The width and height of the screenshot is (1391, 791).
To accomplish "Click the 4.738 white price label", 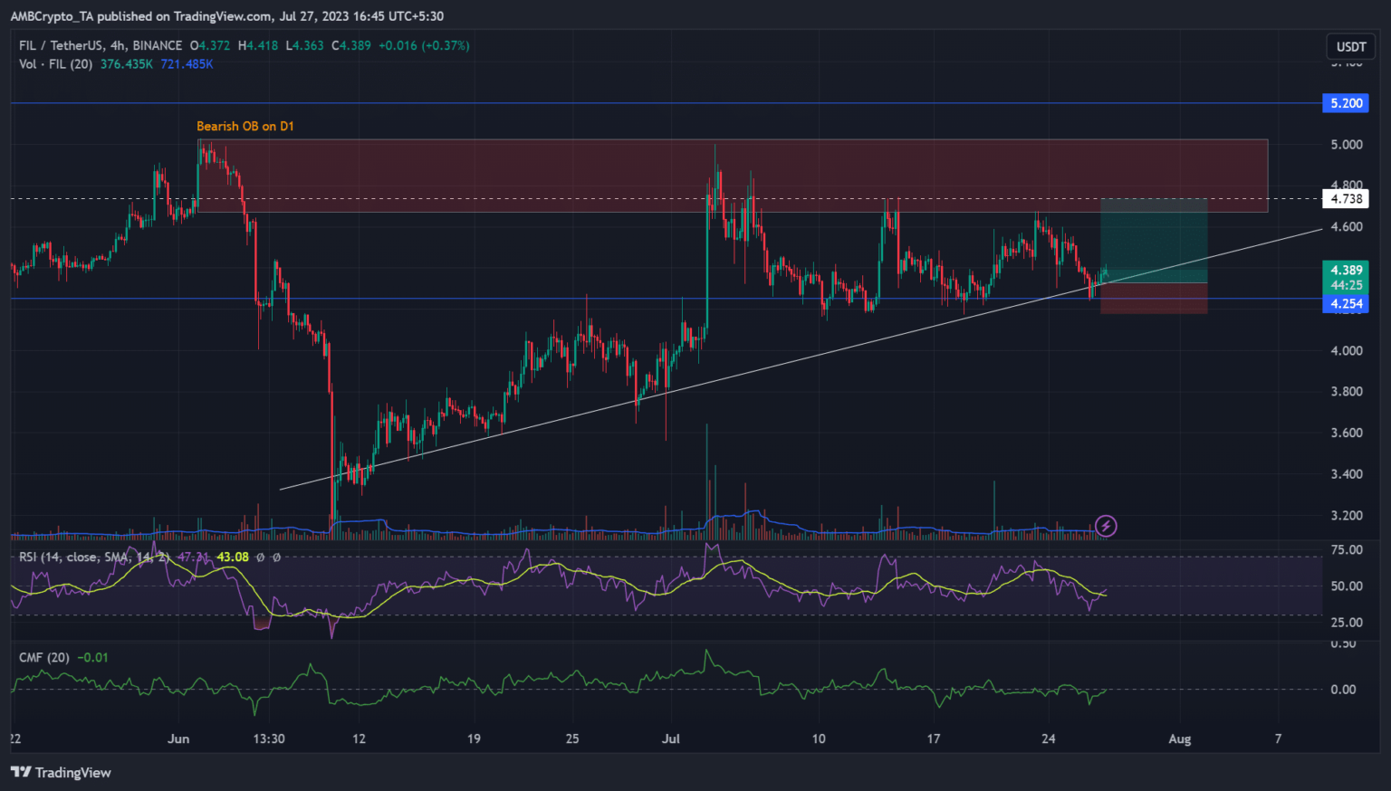I will coord(1346,198).
